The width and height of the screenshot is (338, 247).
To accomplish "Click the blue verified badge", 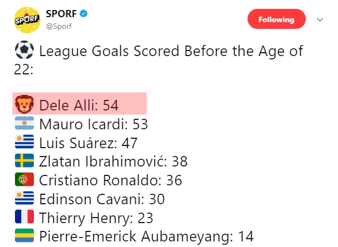I will tap(83, 14).
